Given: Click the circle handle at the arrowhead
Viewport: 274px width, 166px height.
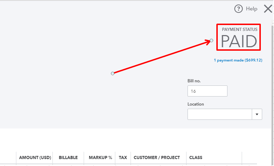Looking at the screenshot, I should point(211,40).
